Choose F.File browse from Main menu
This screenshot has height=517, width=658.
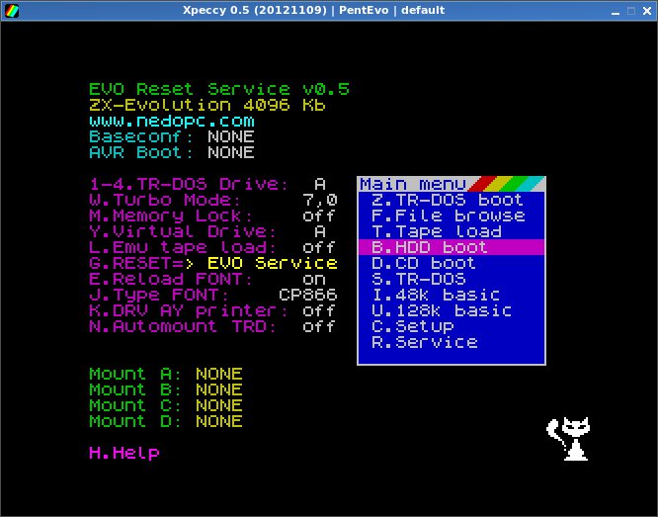point(447,215)
